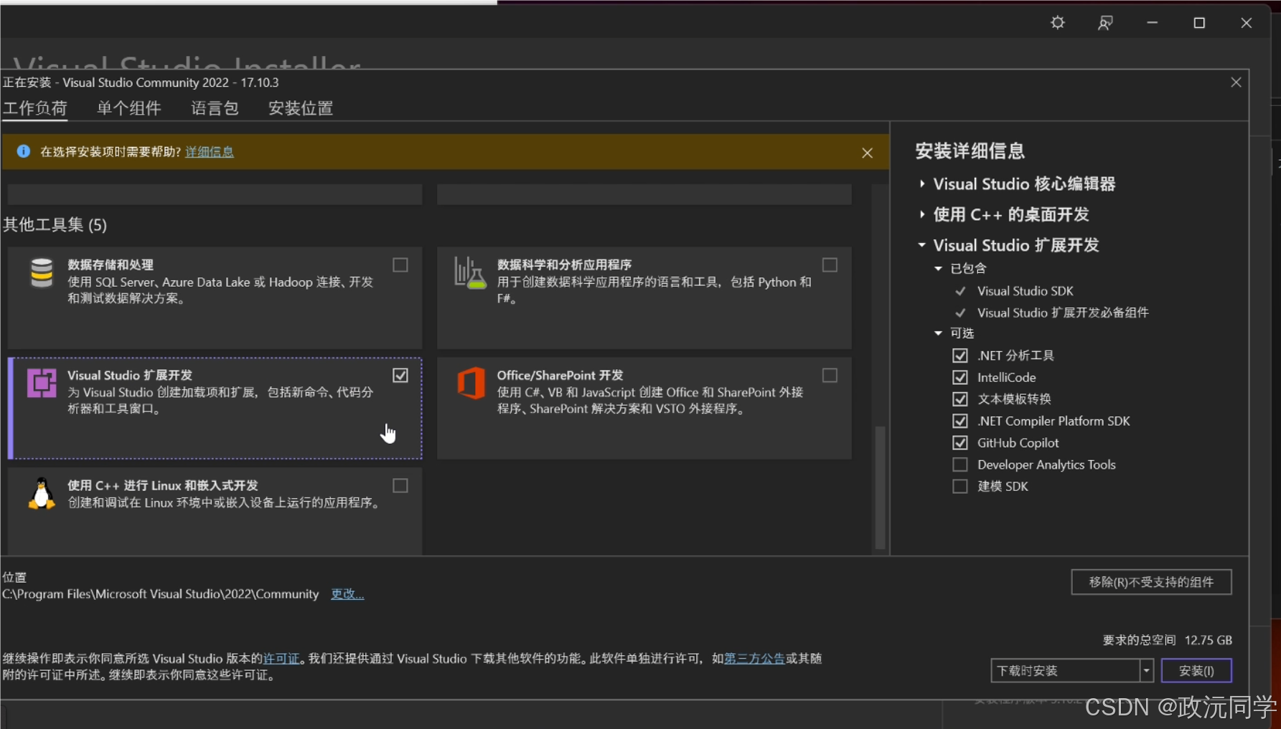Image resolution: width=1281 pixels, height=729 pixels.
Task: Open the 下载时安装 dropdown arrow
Action: 1146,671
